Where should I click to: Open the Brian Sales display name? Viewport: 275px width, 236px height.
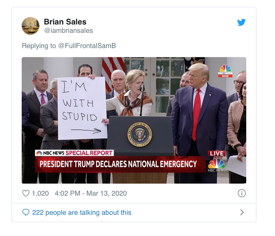[65, 22]
